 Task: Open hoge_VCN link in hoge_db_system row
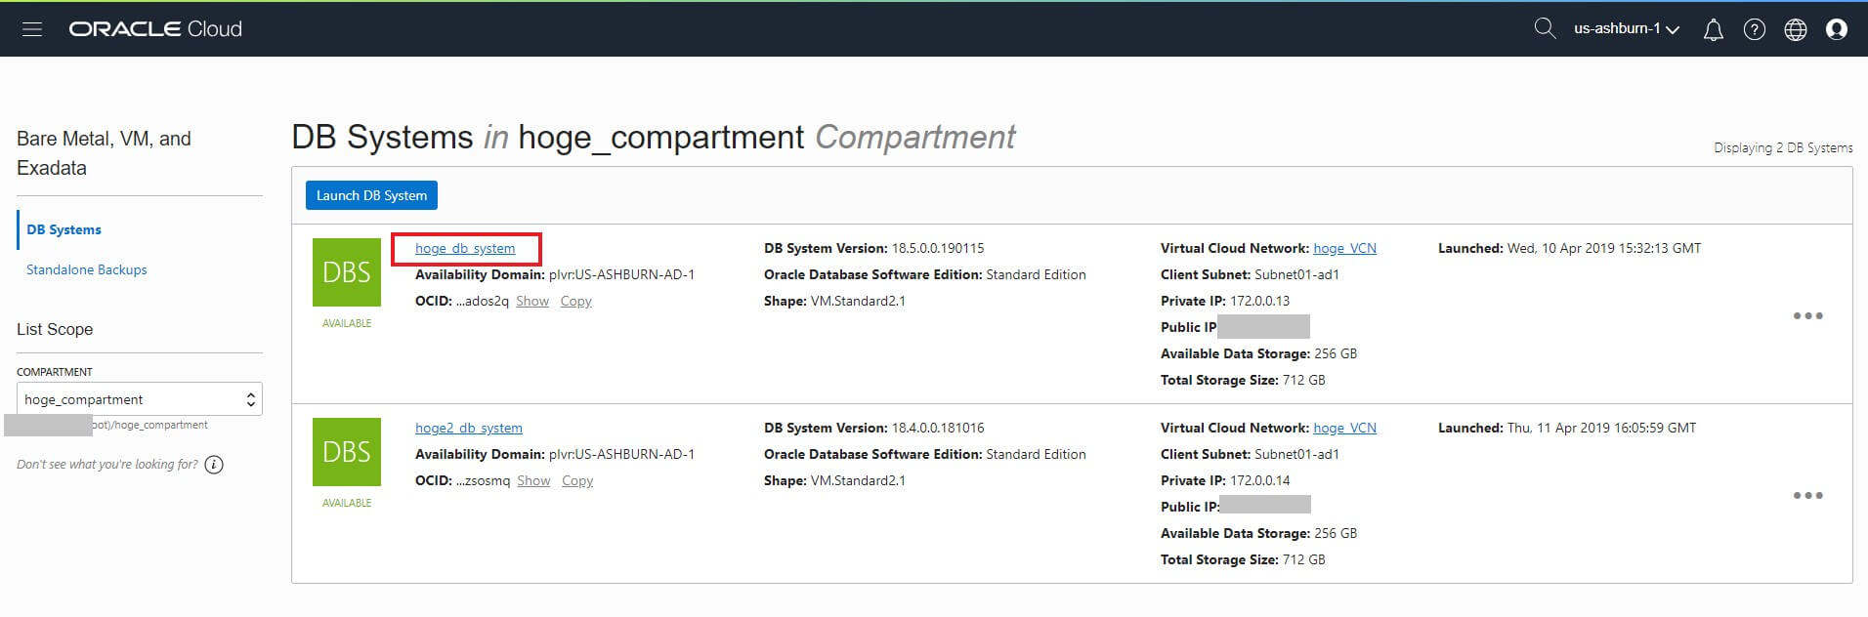click(1344, 248)
